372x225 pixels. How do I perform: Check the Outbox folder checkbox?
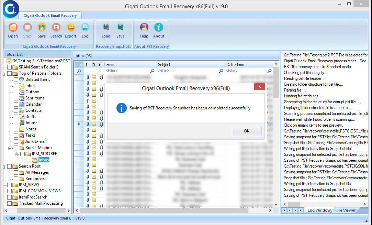pyautogui.click(x=16, y=92)
